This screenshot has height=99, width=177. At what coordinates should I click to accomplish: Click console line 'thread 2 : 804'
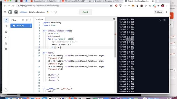coord(127,20)
